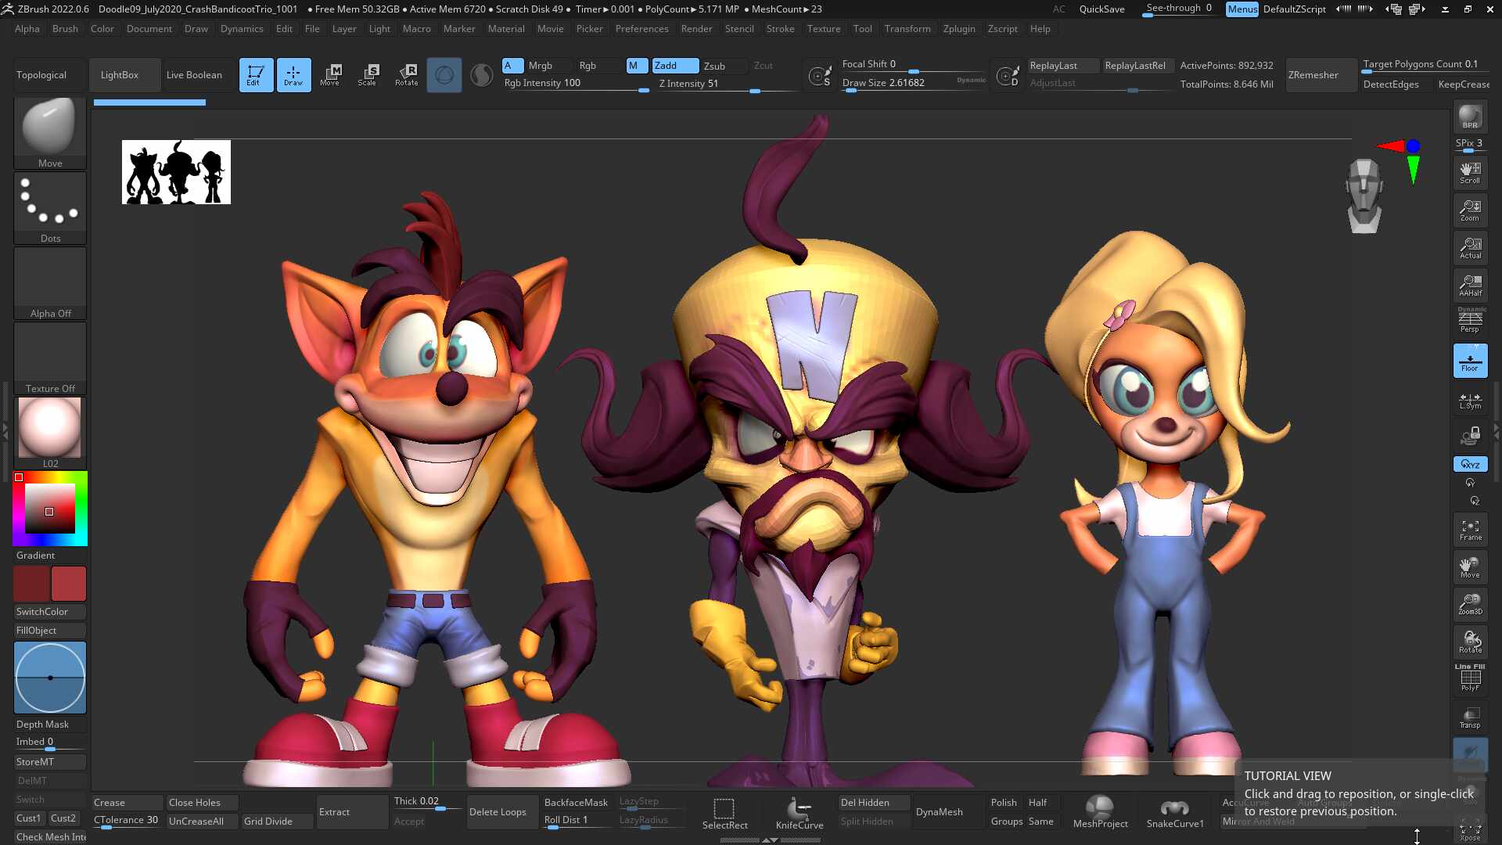Click the ZRemesher button

coord(1313,75)
